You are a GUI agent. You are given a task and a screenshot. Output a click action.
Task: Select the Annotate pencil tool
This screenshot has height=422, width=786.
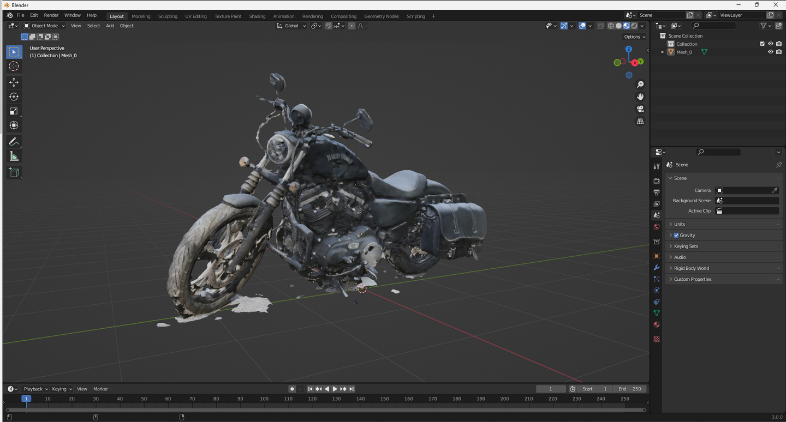coord(14,142)
